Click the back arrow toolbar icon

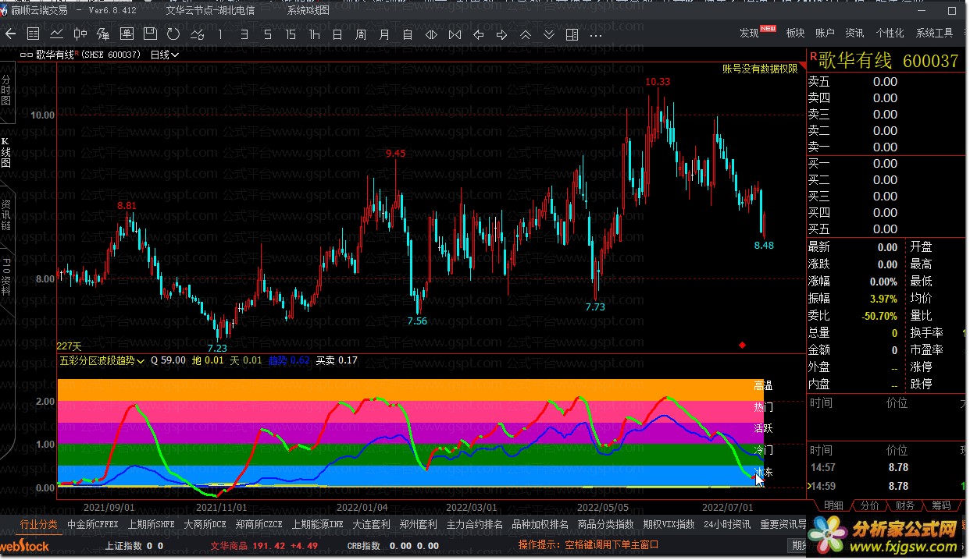click(x=10, y=34)
